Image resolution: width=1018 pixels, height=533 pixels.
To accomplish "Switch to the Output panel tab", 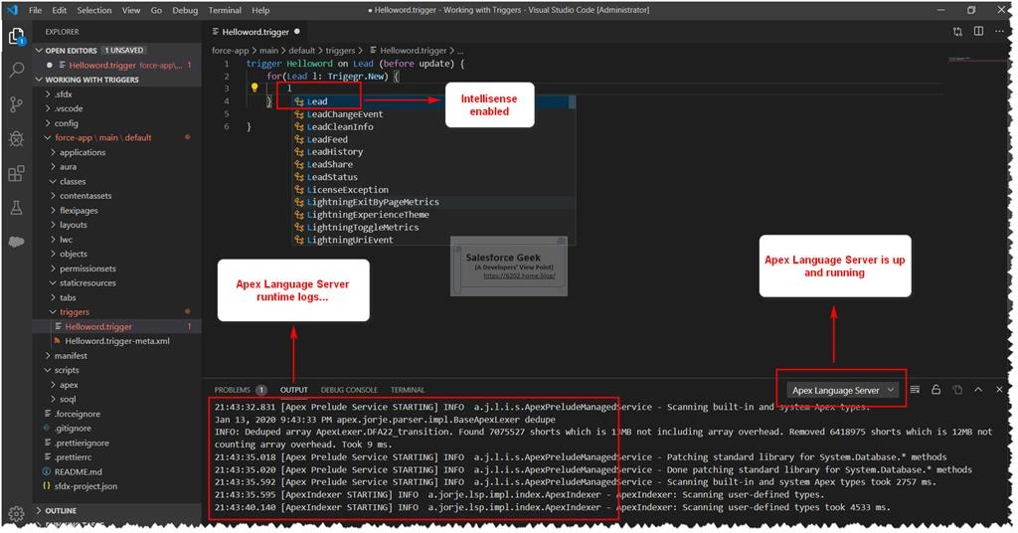I will click(293, 390).
